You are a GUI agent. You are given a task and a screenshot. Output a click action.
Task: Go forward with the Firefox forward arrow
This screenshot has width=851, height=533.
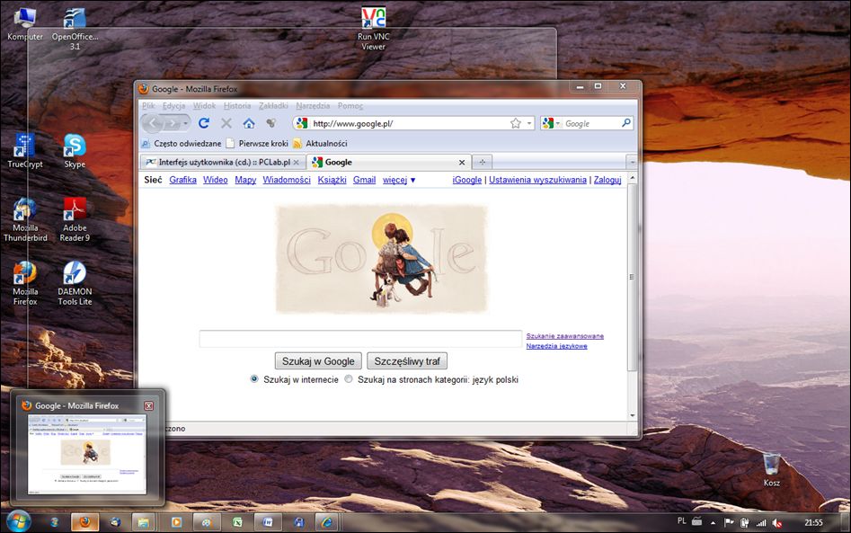point(172,124)
